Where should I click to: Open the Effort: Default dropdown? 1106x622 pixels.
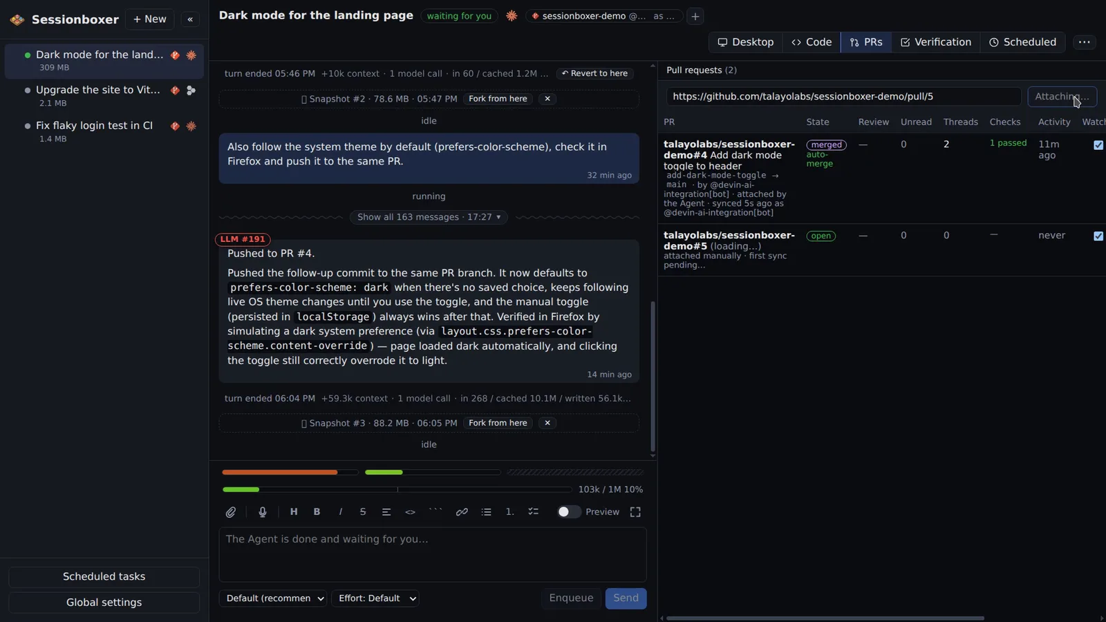click(x=375, y=599)
